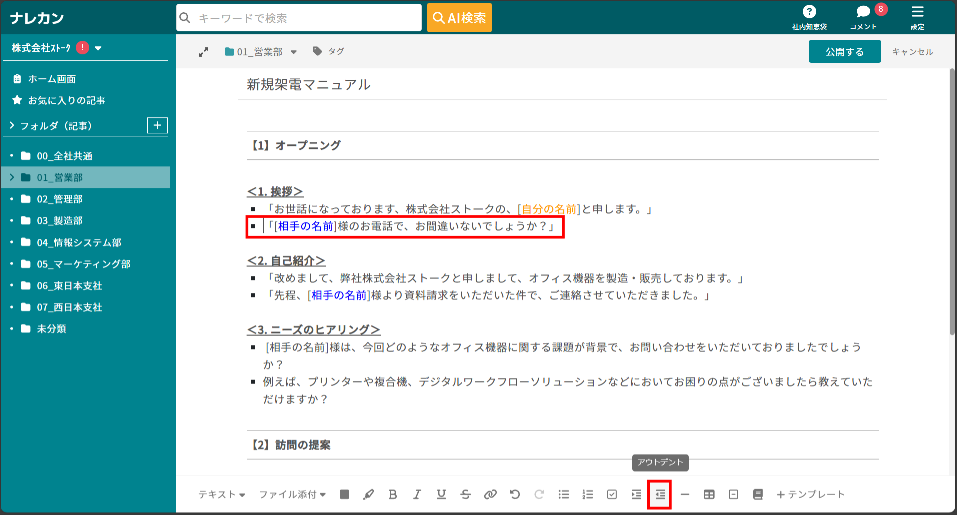This screenshot has height=515, width=957.
Task: Open the AI検索 search
Action: pos(459,17)
